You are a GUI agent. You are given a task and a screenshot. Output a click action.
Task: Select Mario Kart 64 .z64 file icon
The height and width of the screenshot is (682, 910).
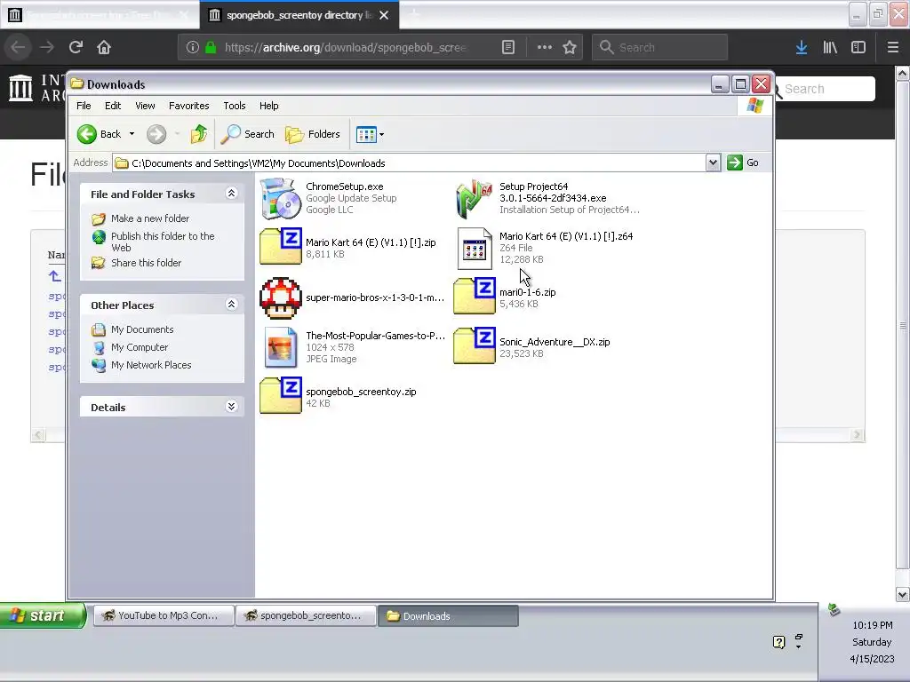[475, 249]
